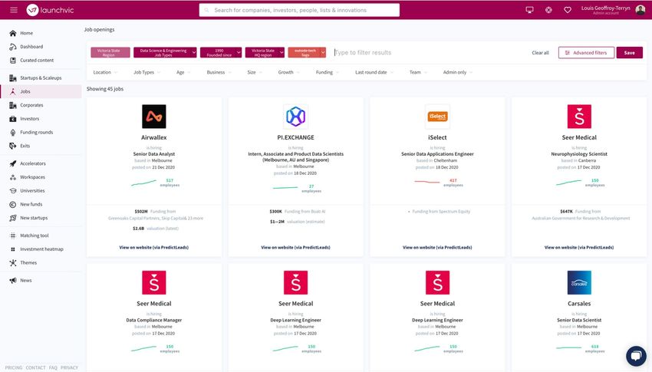Screen dimensions: 652x372
Task: Click the Carsales company logo
Action: tap(579, 282)
